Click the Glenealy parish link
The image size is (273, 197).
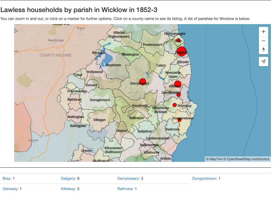[10, 189]
